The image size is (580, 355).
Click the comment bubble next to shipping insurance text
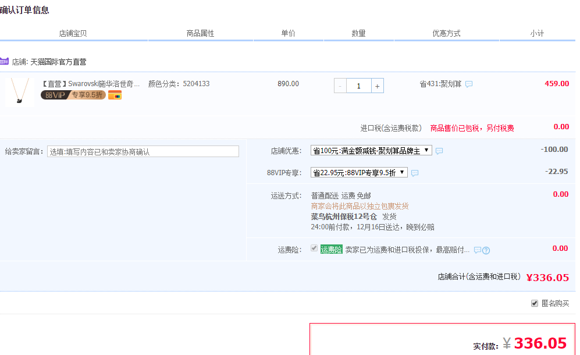tap(476, 250)
